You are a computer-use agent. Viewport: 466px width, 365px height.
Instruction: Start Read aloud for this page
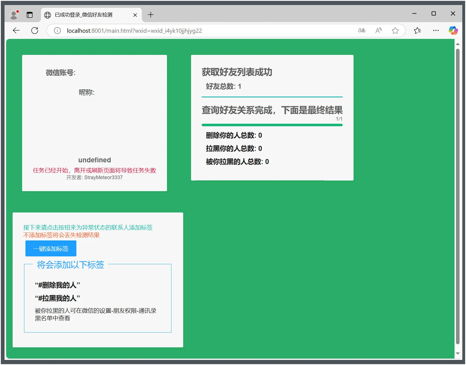378,31
